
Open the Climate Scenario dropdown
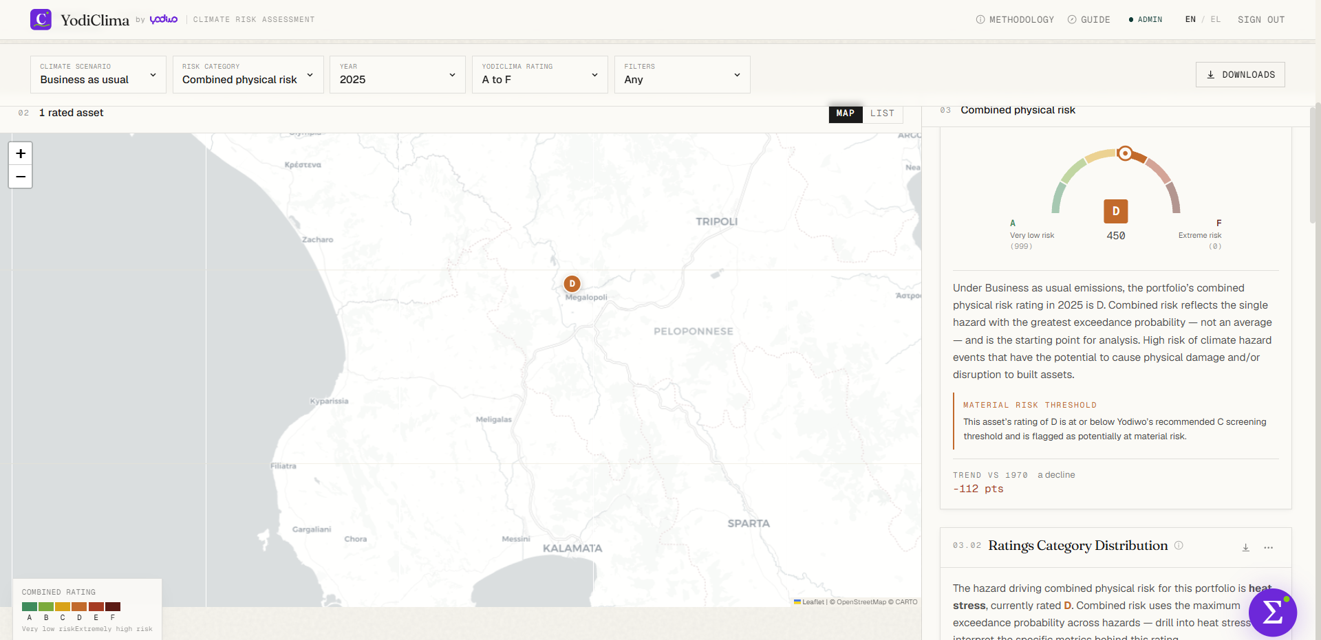[98, 74]
